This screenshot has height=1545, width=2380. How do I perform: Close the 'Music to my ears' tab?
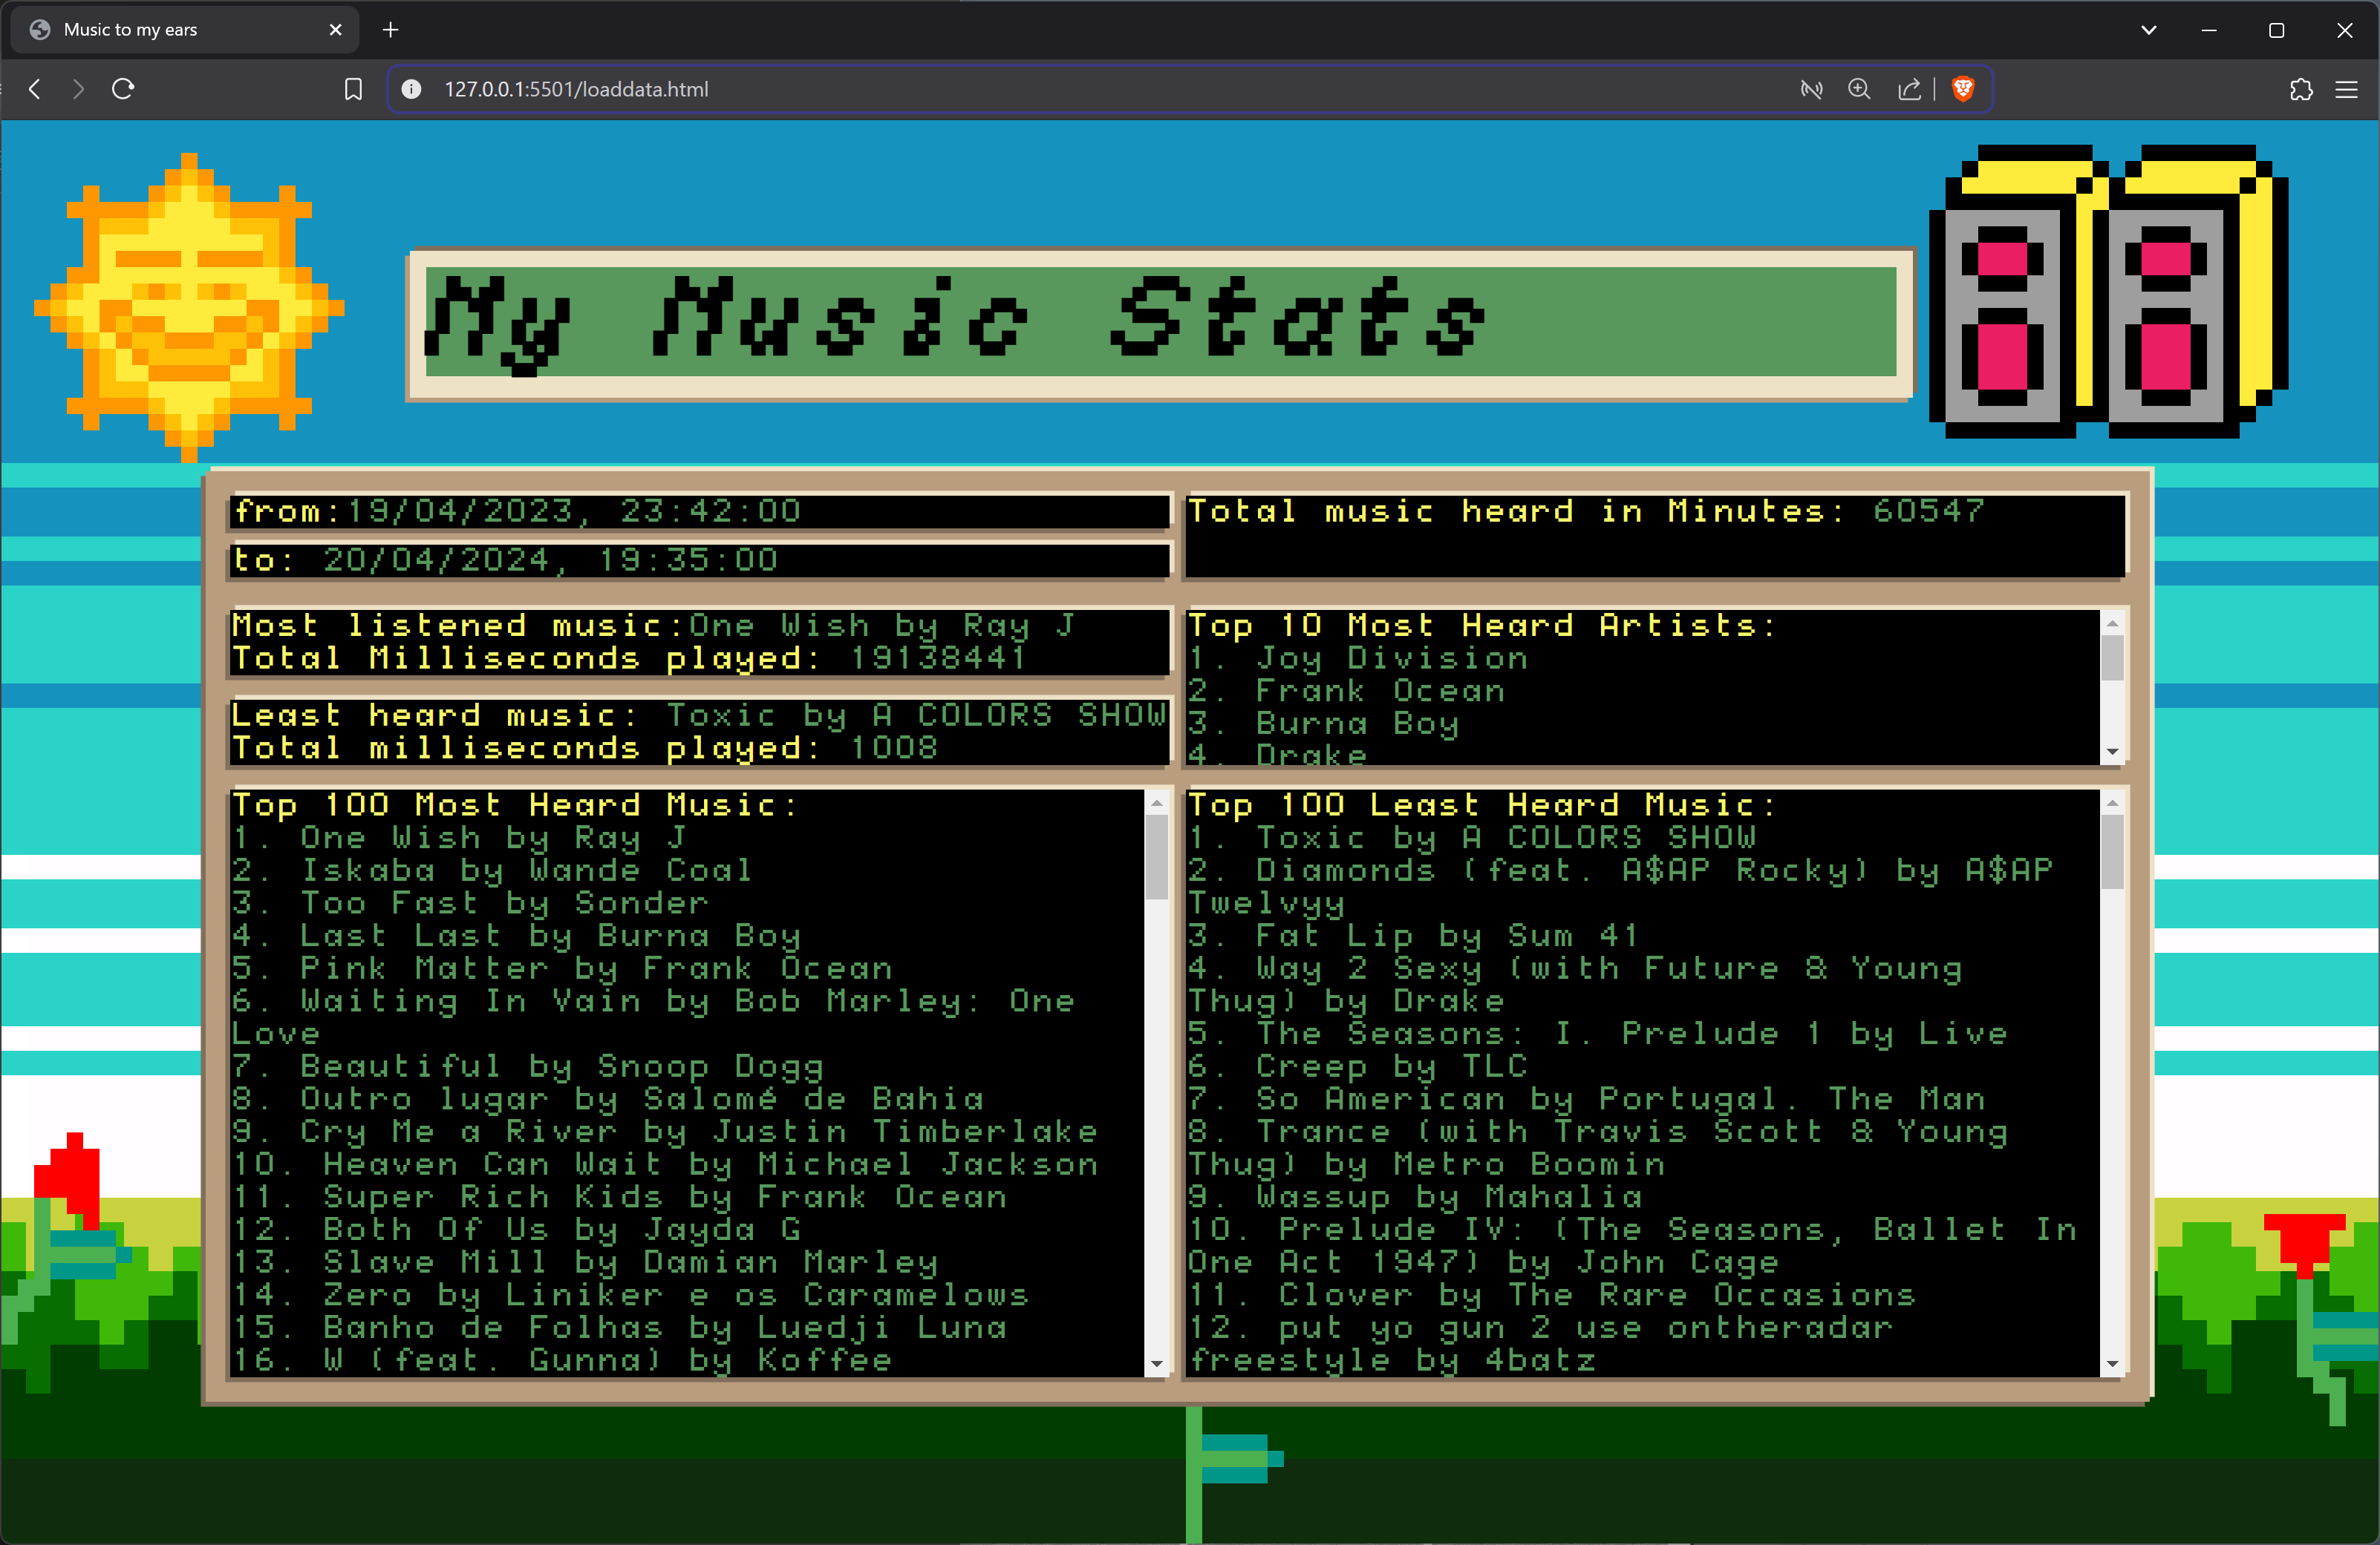pos(336,30)
